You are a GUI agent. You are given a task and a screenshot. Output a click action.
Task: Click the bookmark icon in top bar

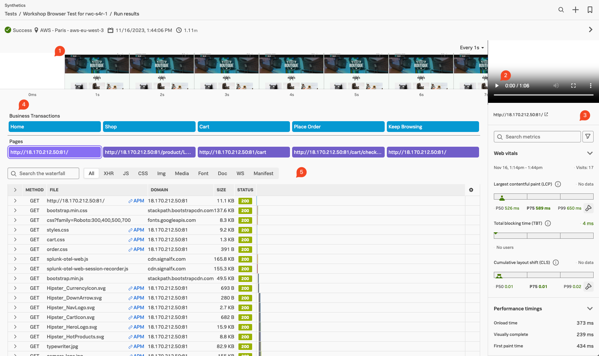(x=590, y=10)
